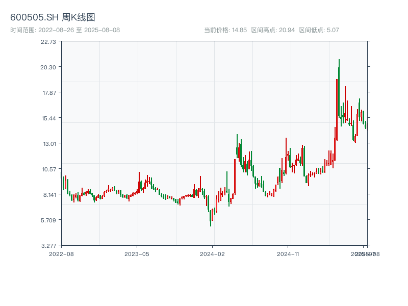Click x-axis label 2024-02
Viewport: 408px width, 306px height.
(x=212, y=254)
